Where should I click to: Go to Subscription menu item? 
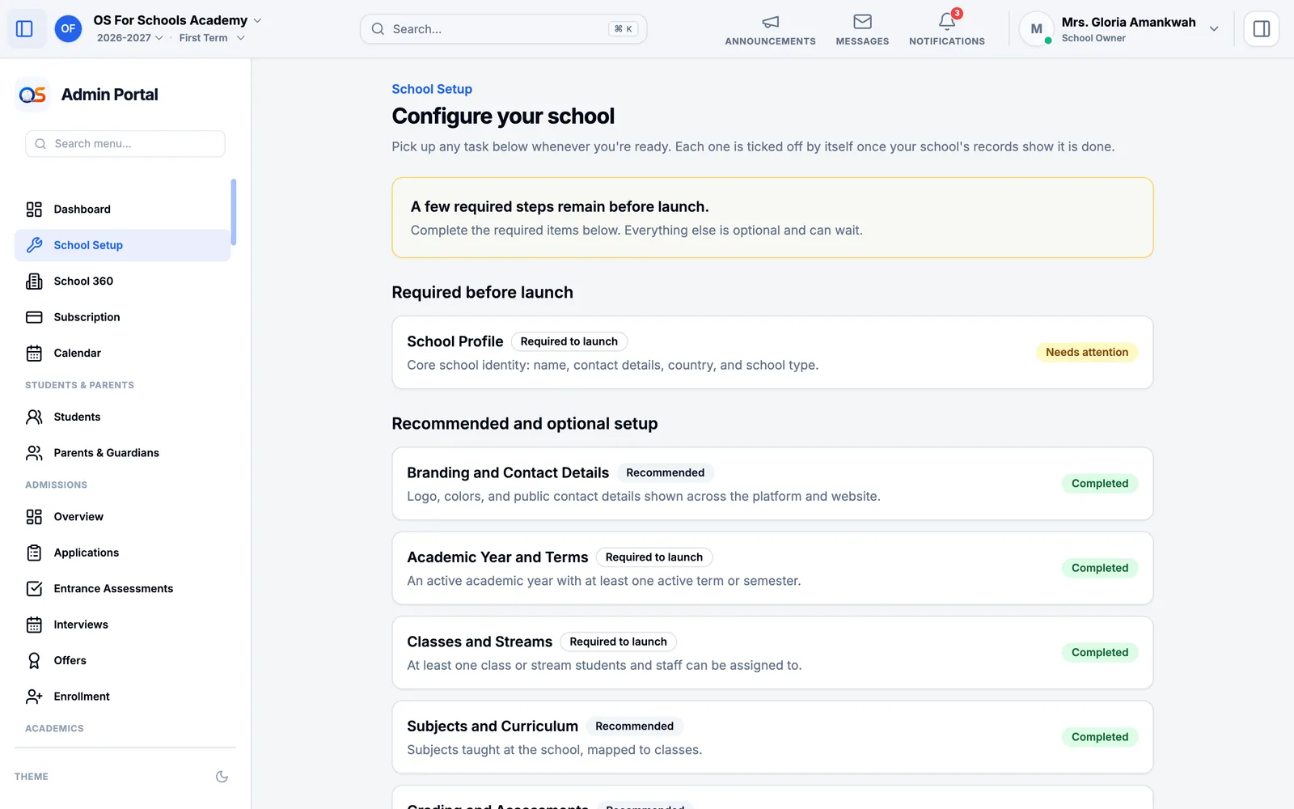click(123, 317)
